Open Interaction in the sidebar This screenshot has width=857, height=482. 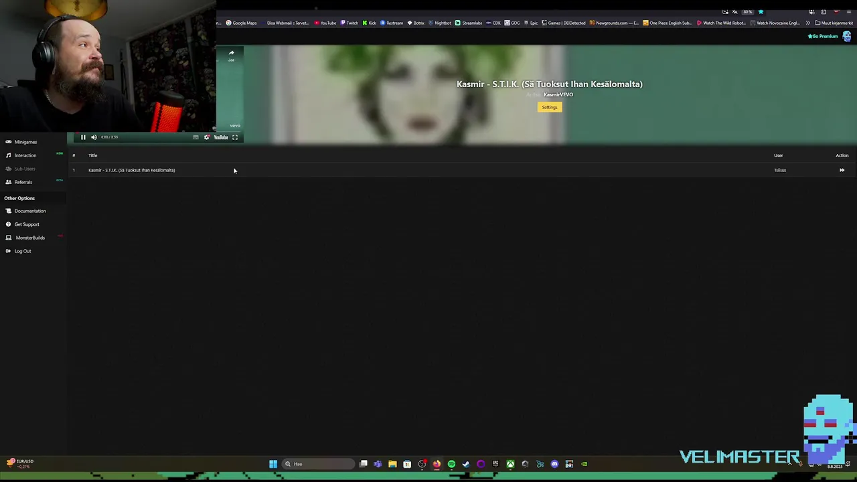coord(25,155)
